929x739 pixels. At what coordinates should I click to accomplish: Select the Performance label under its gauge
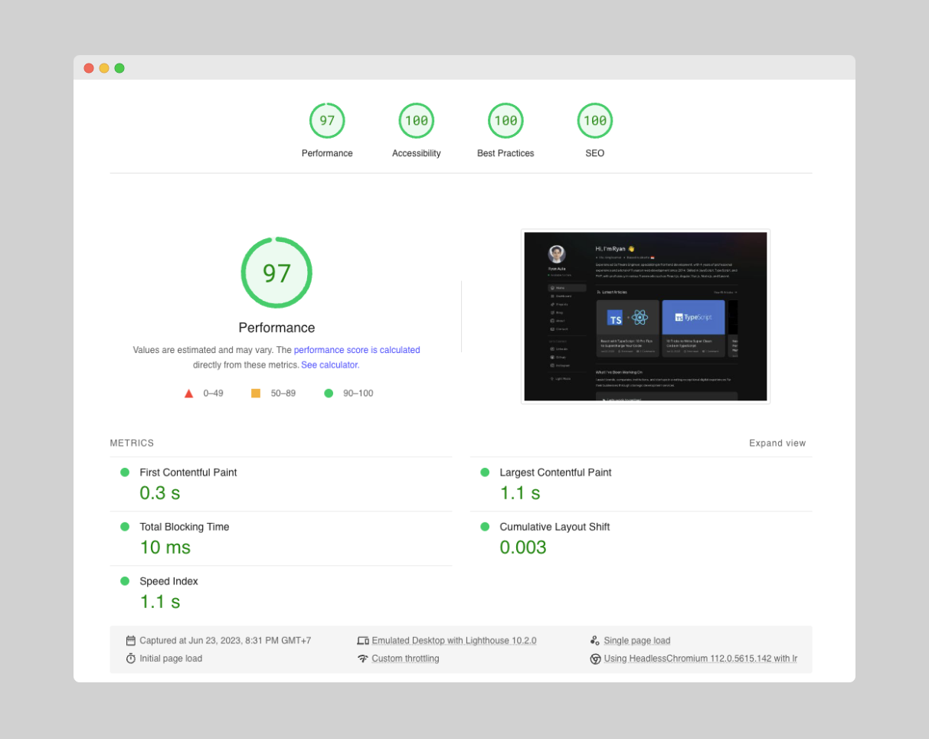[327, 153]
